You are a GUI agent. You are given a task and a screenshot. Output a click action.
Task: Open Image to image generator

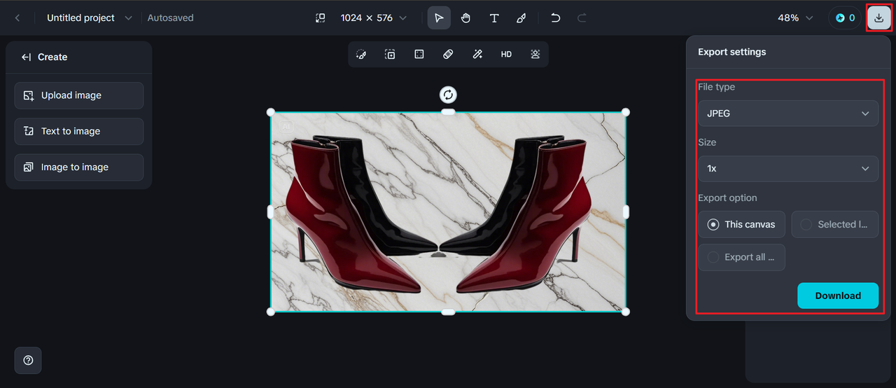tap(79, 167)
